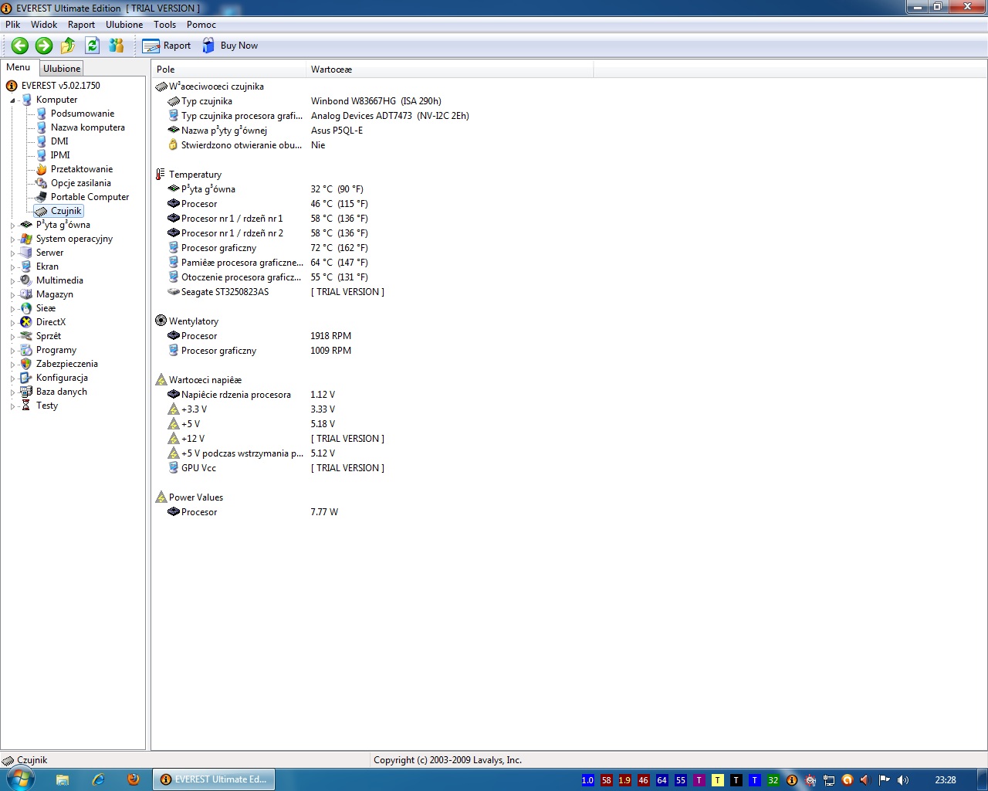Click the red speaker tray icon
This screenshot has height=791, width=988.
point(865,780)
